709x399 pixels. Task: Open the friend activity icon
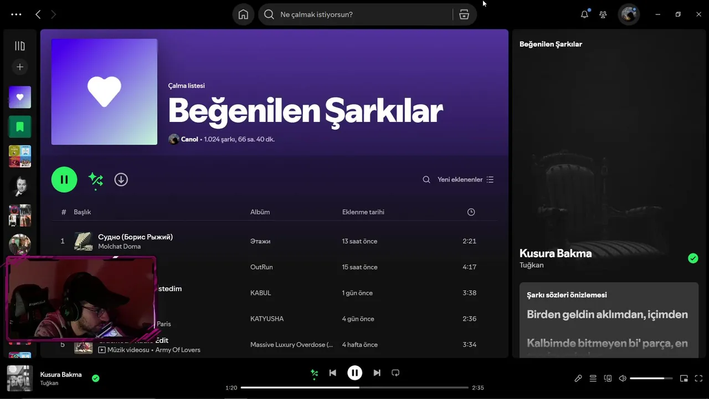click(603, 14)
